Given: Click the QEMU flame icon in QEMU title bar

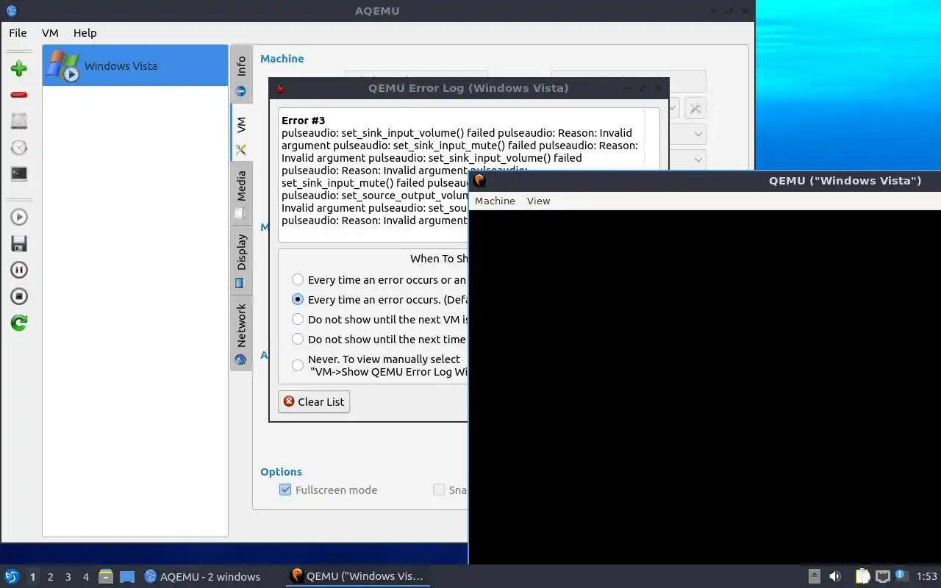Looking at the screenshot, I should 479,181.
